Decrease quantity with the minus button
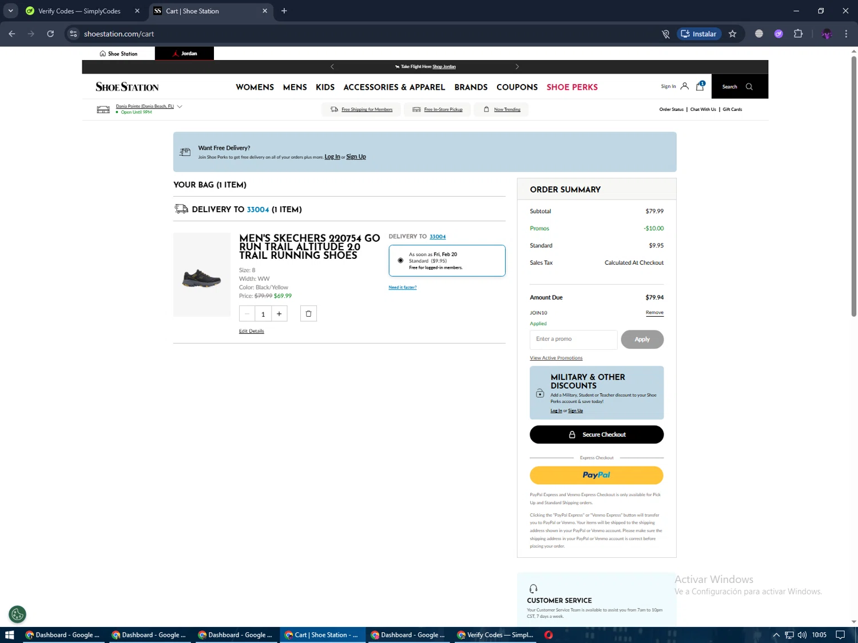 coord(247,313)
